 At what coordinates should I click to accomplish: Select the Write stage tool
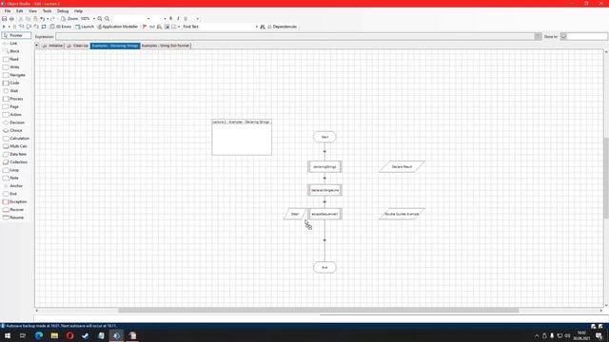click(11, 67)
